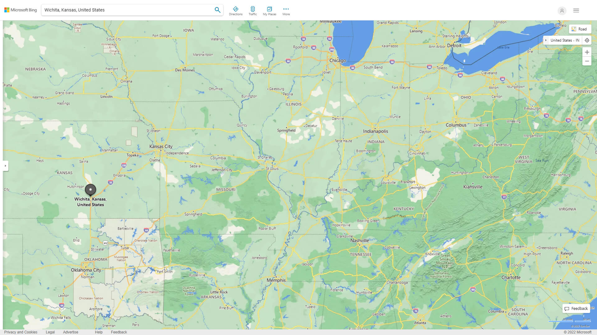Click the account sign-in icon
The height and width of the screenshot is (335, 597).
[562, 11]
